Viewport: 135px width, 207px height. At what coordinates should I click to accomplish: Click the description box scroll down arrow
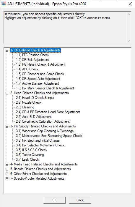coord(129,41)
